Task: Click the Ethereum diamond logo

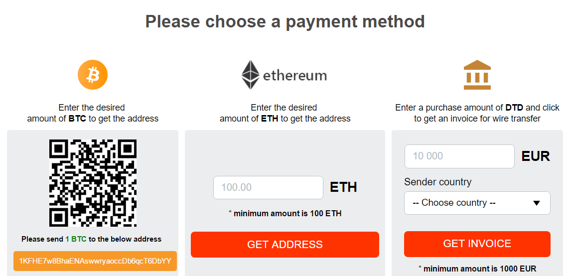Action: point(251,75)
